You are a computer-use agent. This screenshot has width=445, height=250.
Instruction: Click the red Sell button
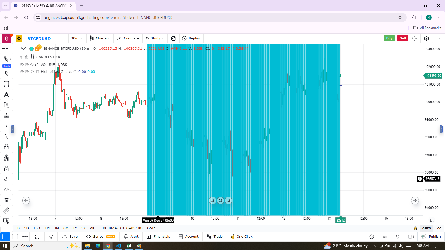click(402, 38)
